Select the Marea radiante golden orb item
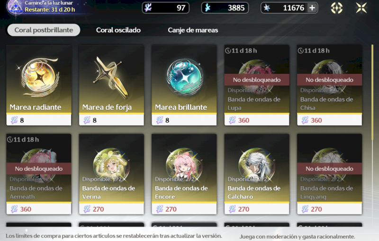Viewport: 379px width, 241px height. [39, 85]
